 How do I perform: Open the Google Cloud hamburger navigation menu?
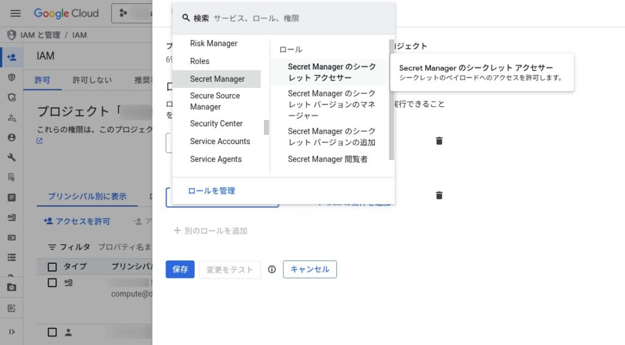point(15,13)
